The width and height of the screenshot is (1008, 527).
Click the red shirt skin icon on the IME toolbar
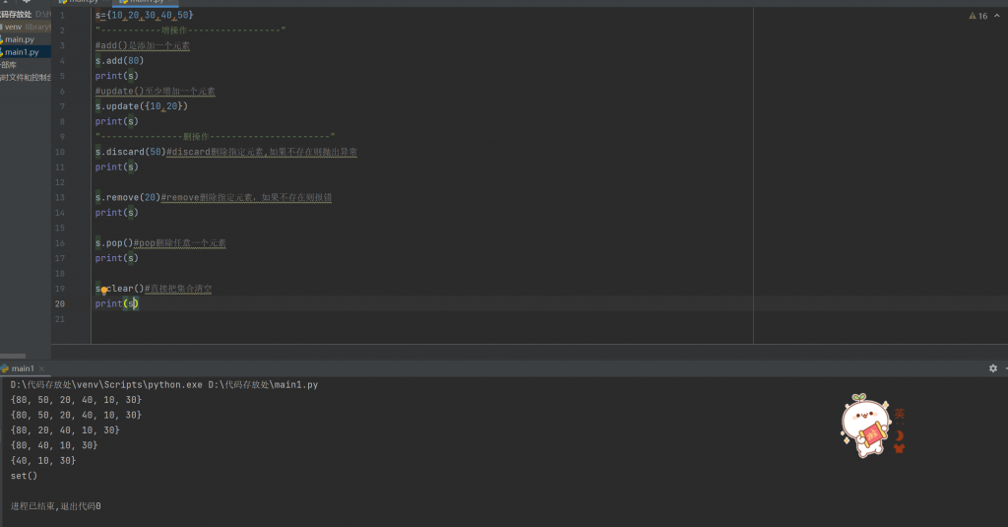(899, 449)
